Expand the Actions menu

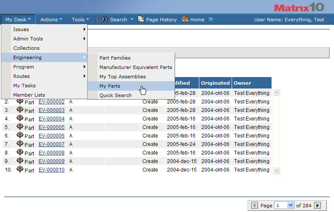pos(51,19)
